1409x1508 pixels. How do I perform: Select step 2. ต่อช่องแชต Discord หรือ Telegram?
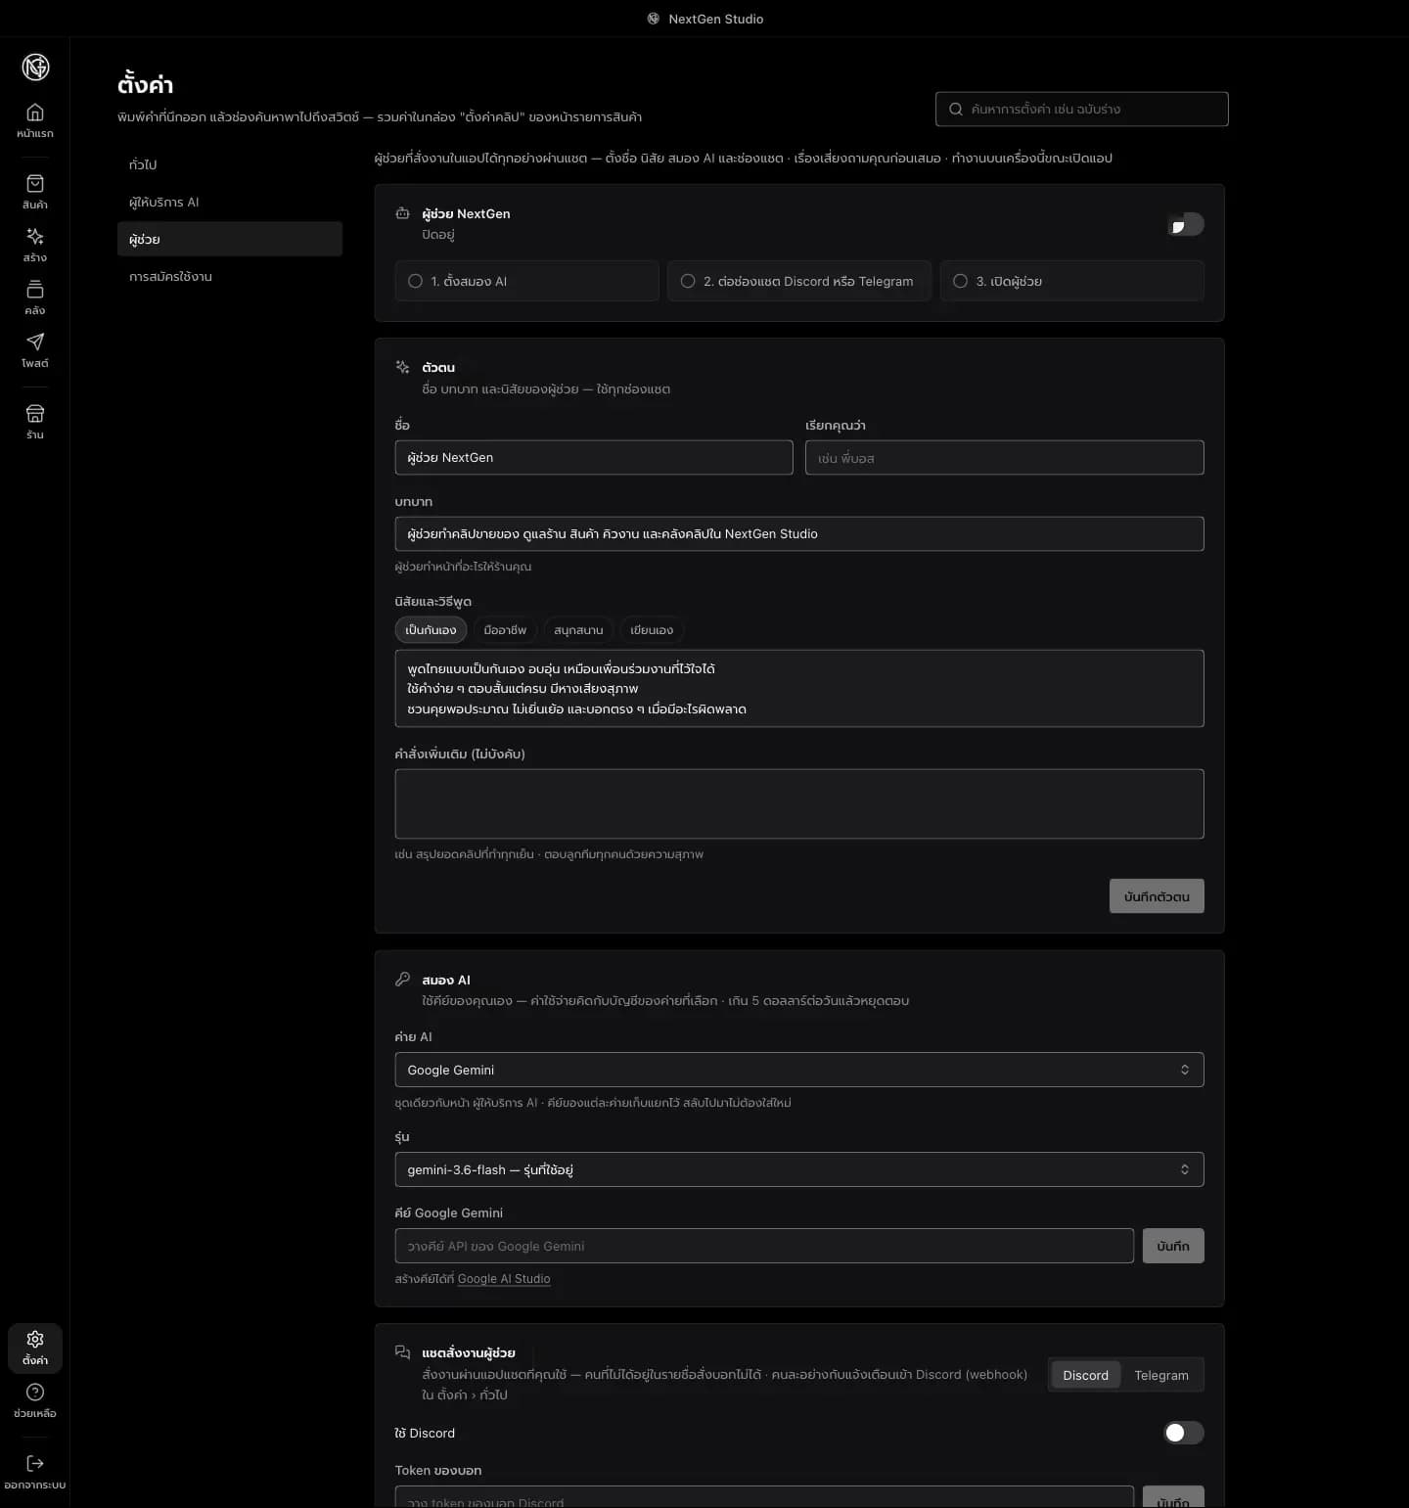pyautogui.click(x=799, y=281)
